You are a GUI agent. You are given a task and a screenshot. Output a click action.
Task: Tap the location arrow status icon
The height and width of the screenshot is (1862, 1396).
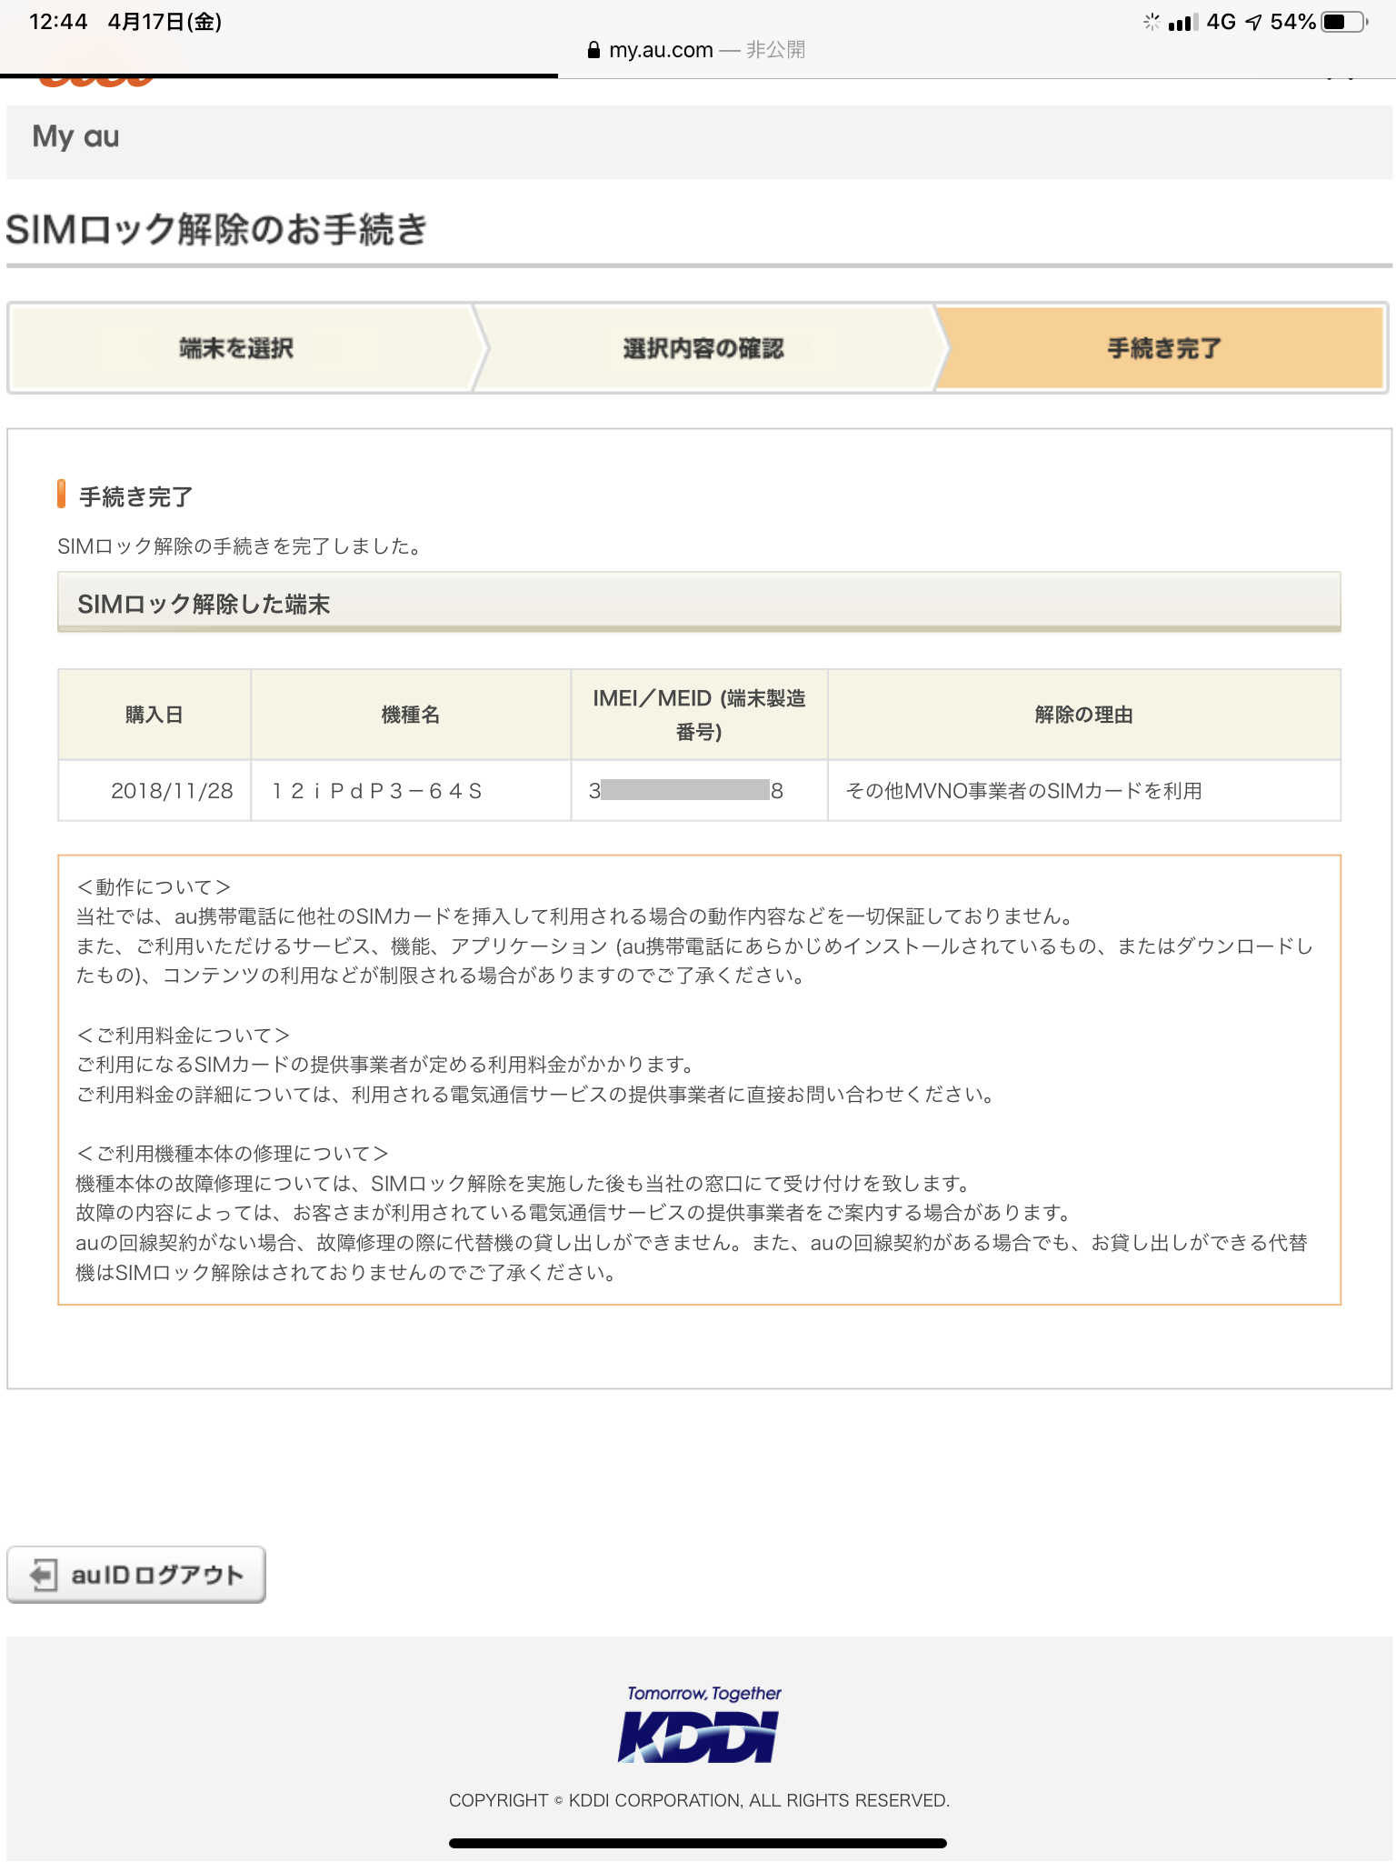[1254, 22]
